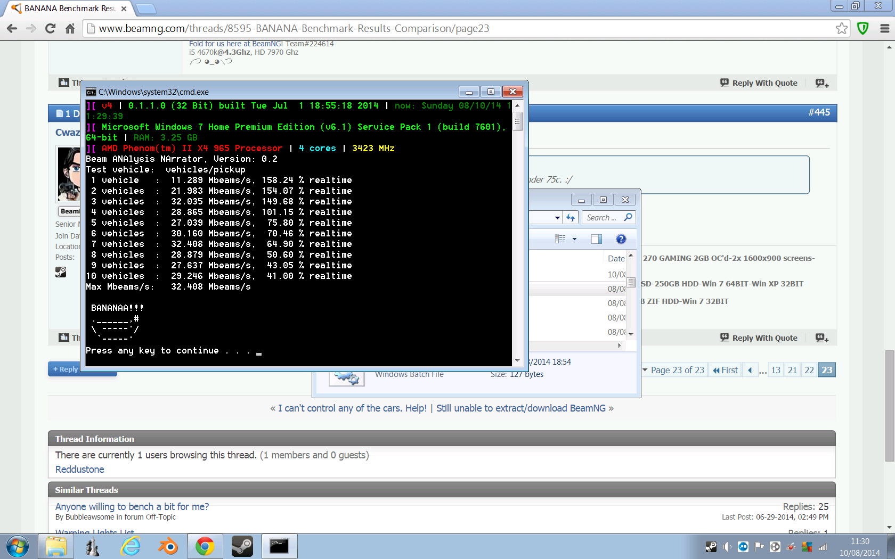Go to page 22
Screen dimensions: 895x559
click(x=809, y=370)
